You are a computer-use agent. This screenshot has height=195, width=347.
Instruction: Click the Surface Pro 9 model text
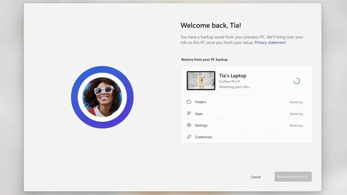[229, 81]
